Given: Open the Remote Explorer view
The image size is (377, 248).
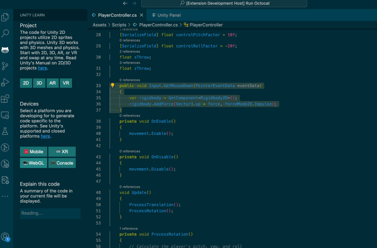Looking at the screenshot, I should point(5,115).
